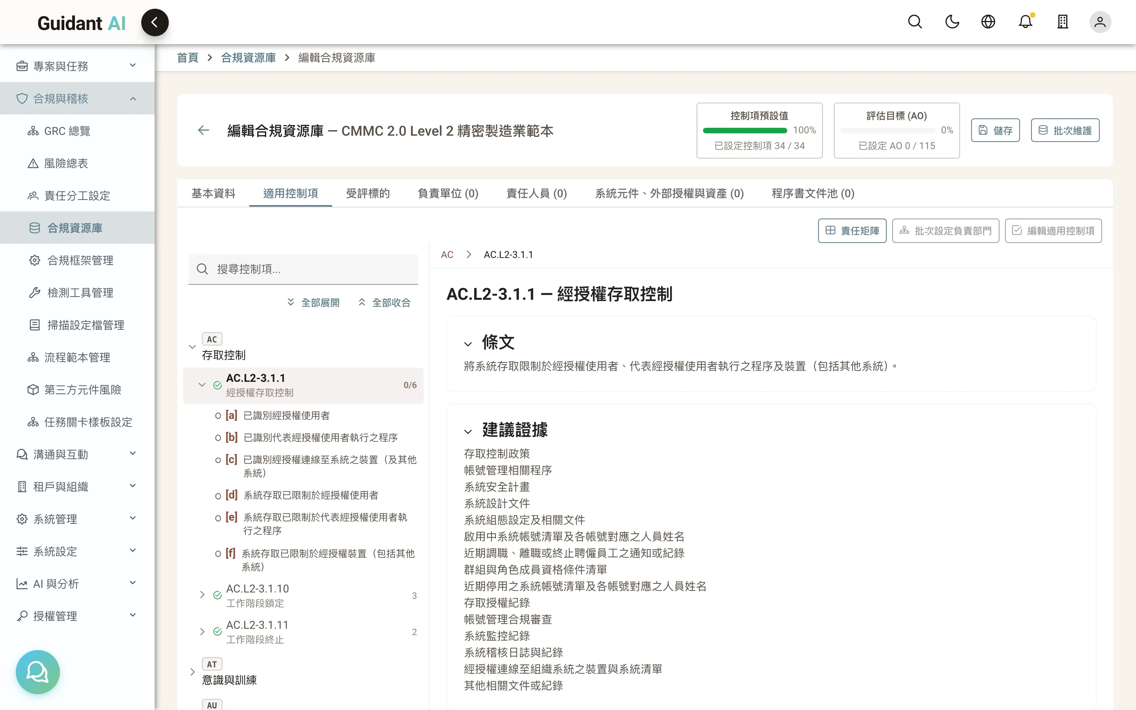Collapse the 條文 section
The width and height of the screenshot is (1136, 710).
(468, 344)
